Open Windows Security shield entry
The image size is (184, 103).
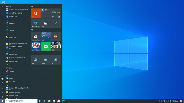tap(17, 96)
